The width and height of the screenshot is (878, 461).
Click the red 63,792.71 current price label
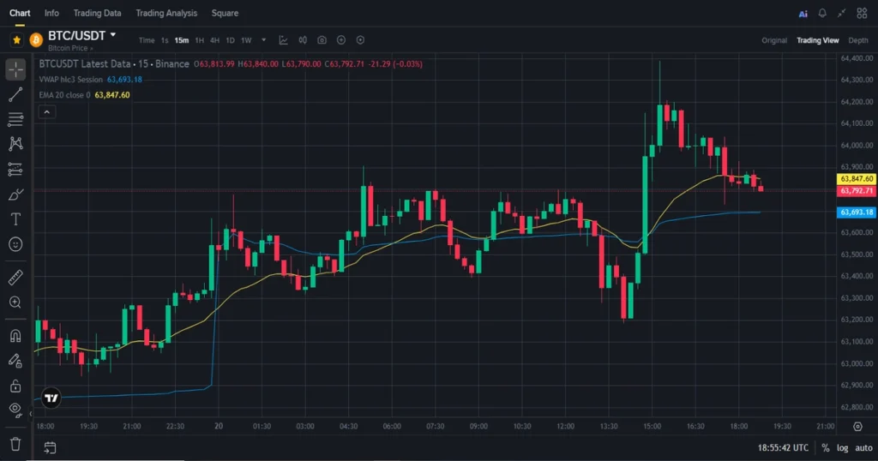click(x=857, y=191)
